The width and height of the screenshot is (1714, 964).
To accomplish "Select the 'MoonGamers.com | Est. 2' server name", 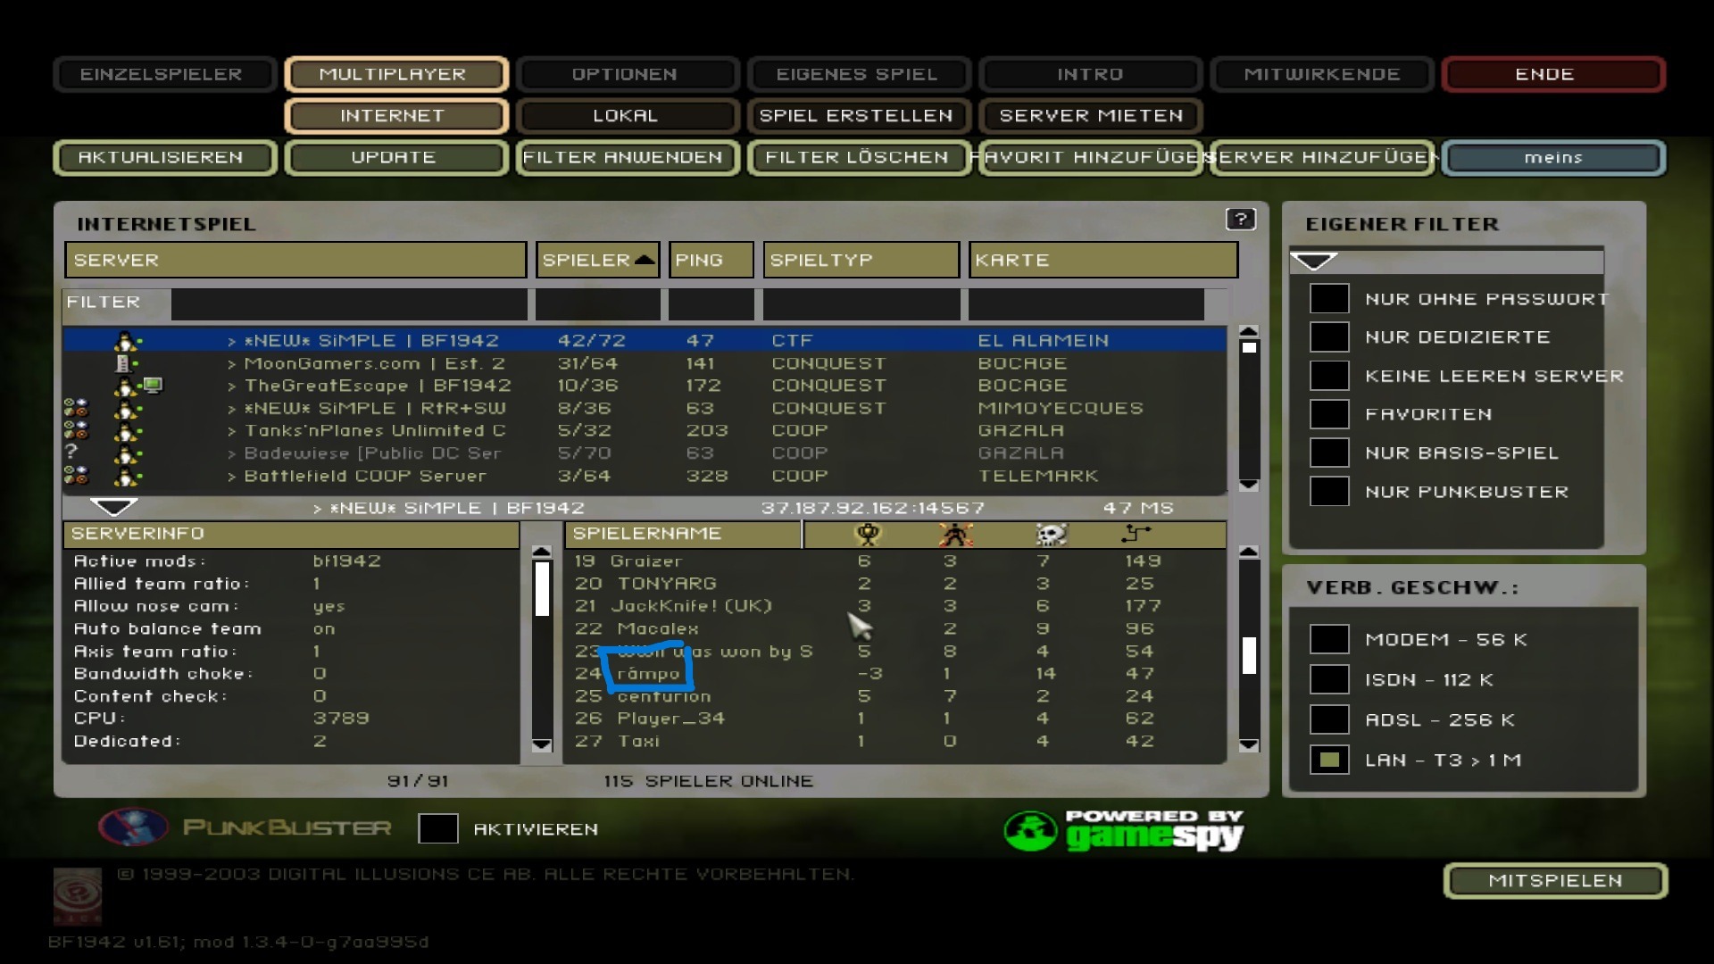I will coord(375,363).
